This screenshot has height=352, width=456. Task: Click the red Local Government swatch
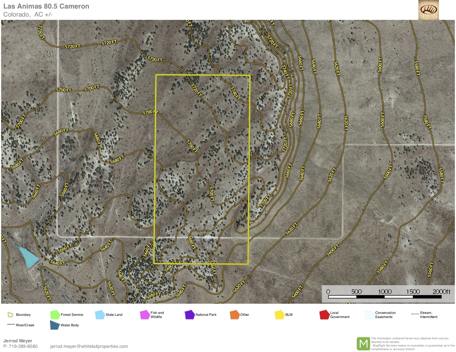click(x=324, y=314)
